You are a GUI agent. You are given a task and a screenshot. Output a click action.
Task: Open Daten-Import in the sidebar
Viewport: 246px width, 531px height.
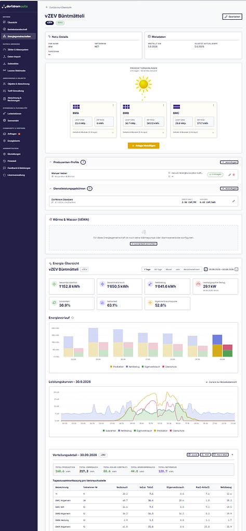pos(18,57)
